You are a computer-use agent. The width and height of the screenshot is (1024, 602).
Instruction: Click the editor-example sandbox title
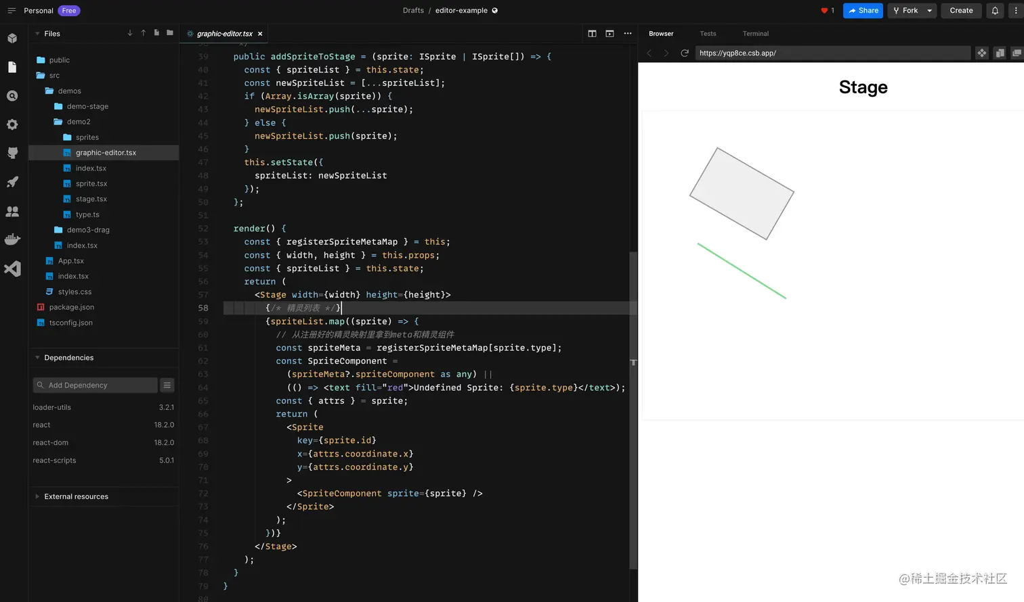click(x=461, y=10)
